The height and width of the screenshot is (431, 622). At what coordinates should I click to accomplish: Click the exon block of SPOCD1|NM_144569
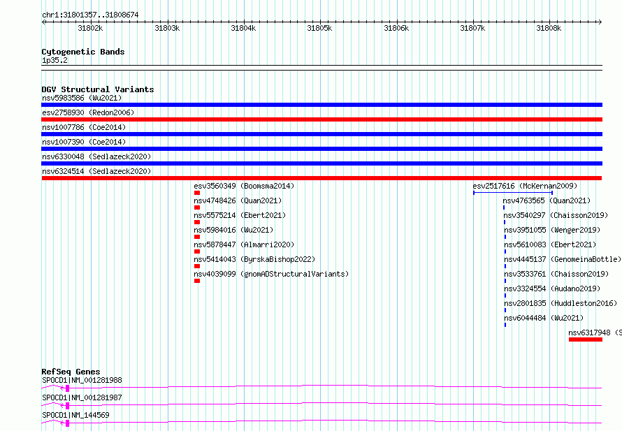point(67,423)
